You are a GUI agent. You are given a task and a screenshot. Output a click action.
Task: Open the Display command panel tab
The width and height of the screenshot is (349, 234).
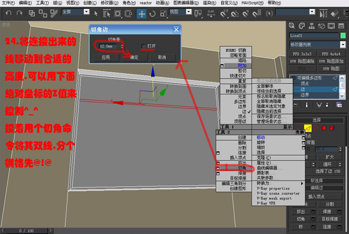click(331, 26)
